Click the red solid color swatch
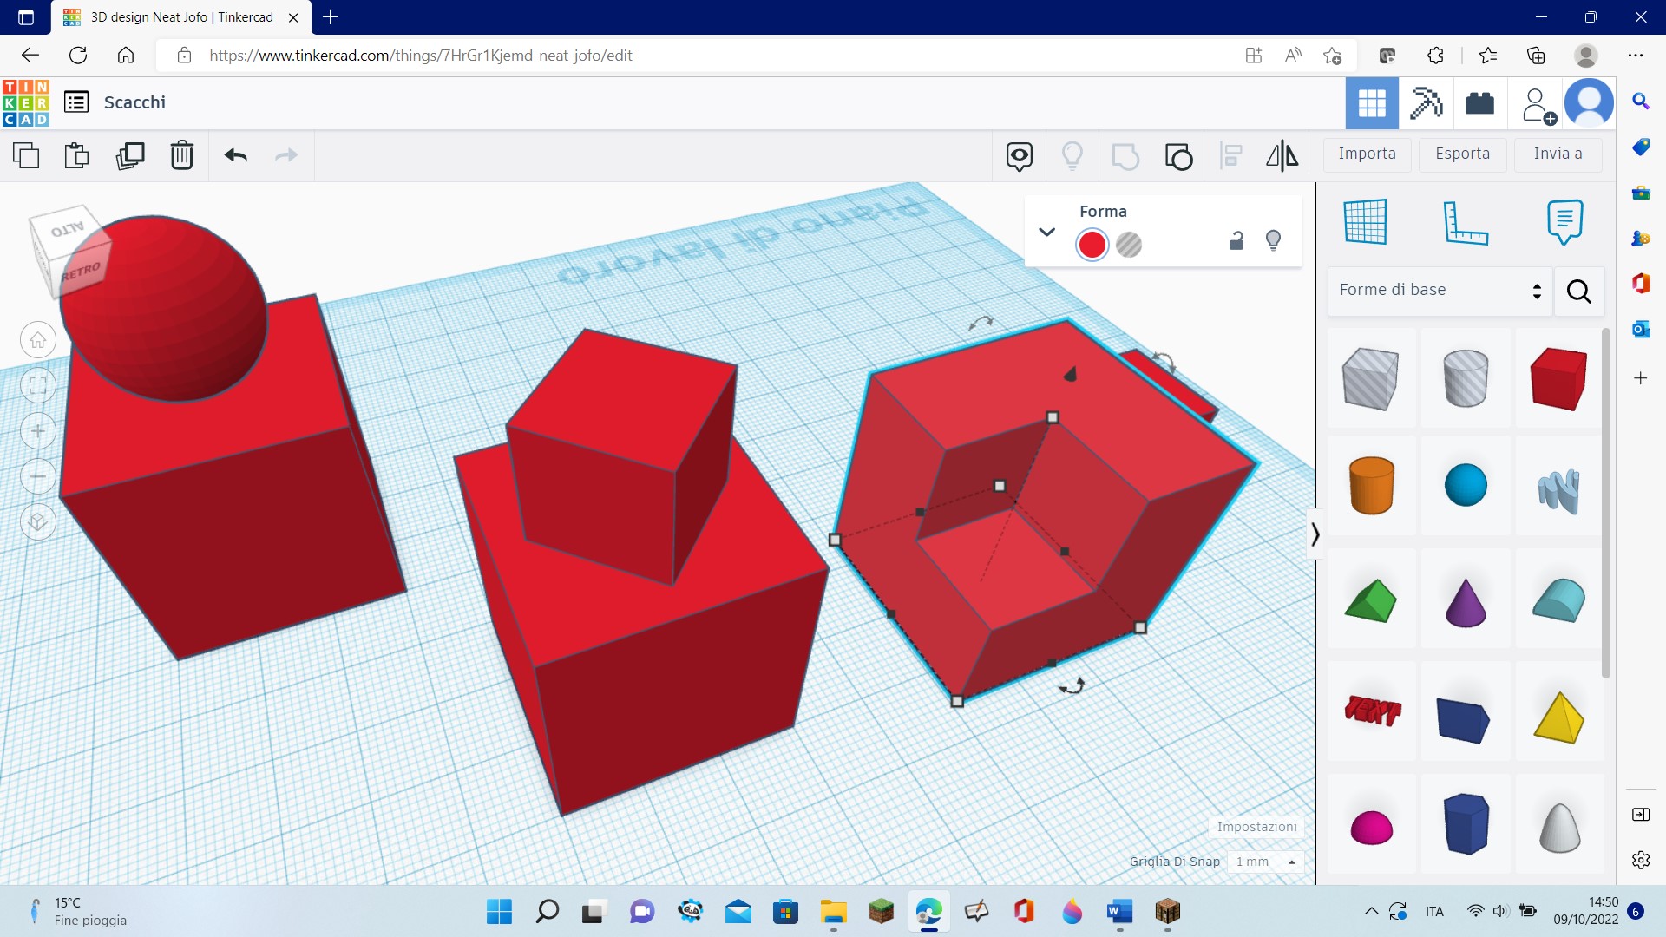 (x=1092, y=245)
